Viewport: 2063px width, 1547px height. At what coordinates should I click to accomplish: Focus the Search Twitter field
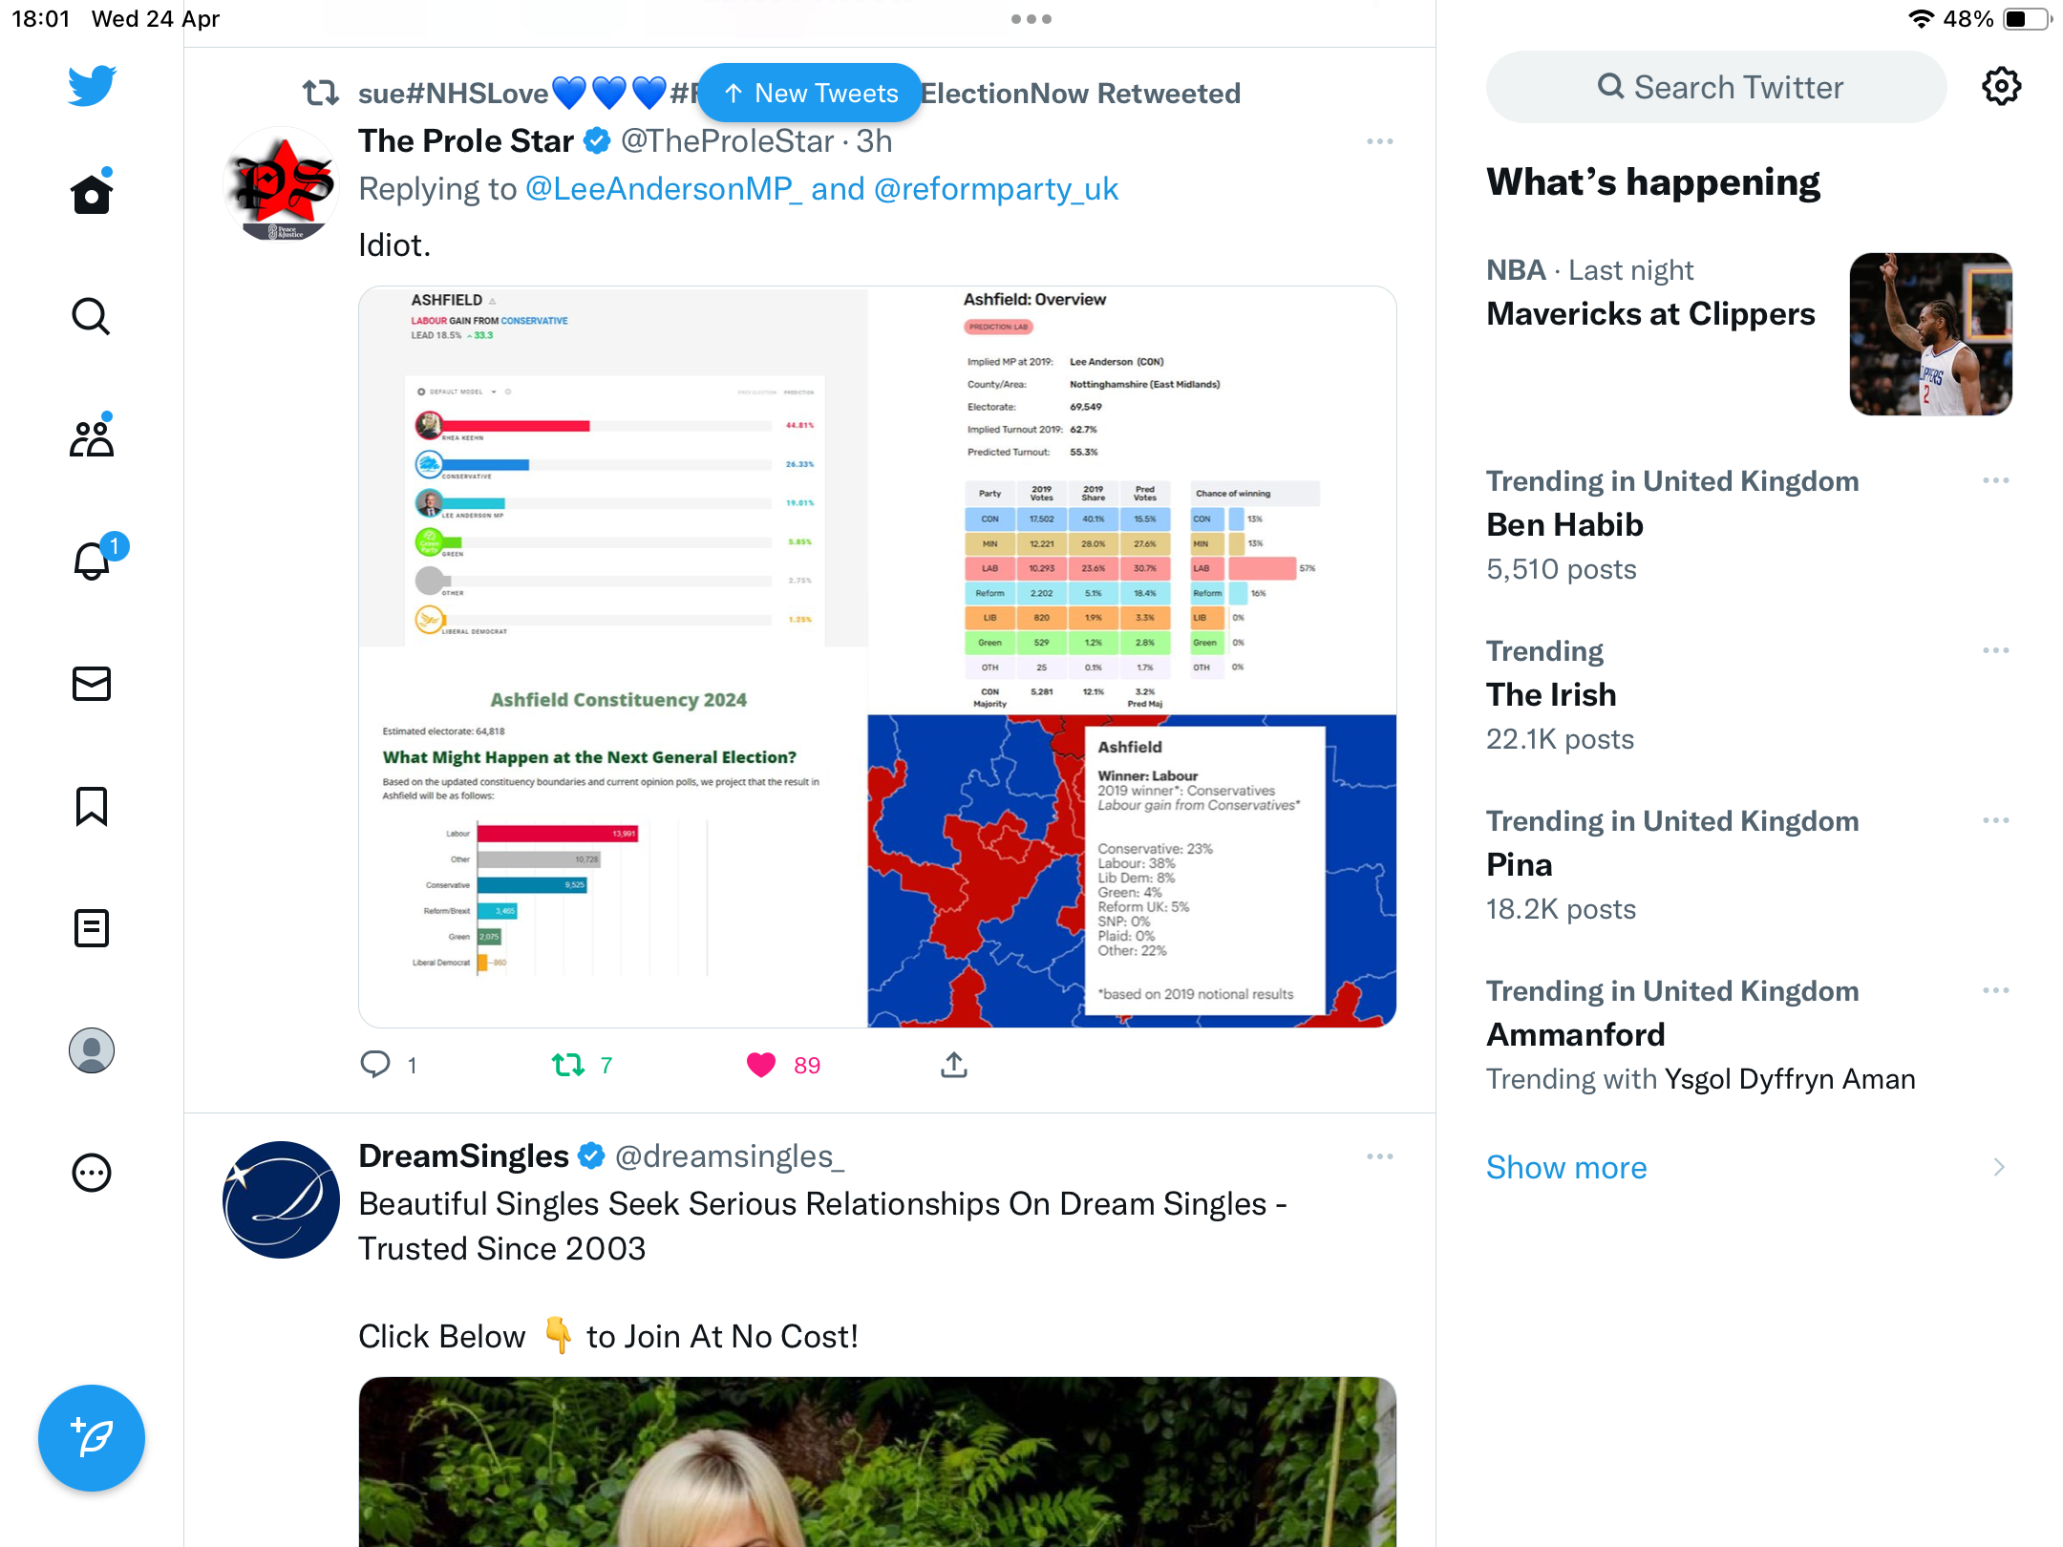(1716, 87)
